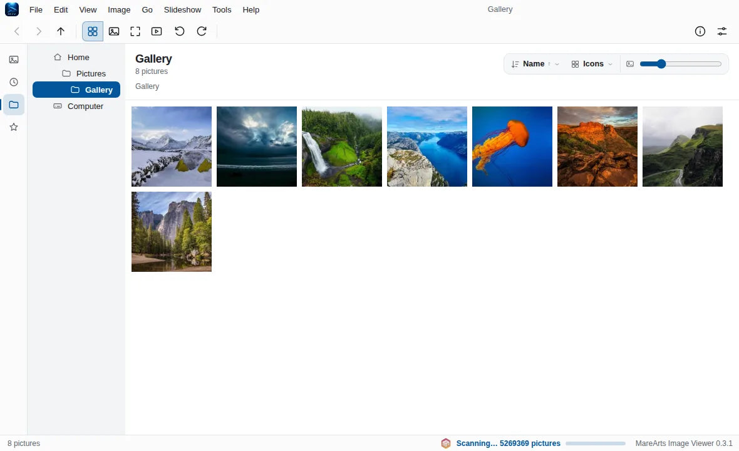Viewport: 739px width, 451px height.
Task: Enter fullscreen mode from toolbar
Action: point(135,31)
